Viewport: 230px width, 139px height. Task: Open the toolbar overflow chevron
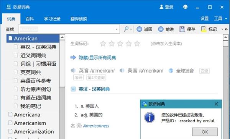[226, 29]
